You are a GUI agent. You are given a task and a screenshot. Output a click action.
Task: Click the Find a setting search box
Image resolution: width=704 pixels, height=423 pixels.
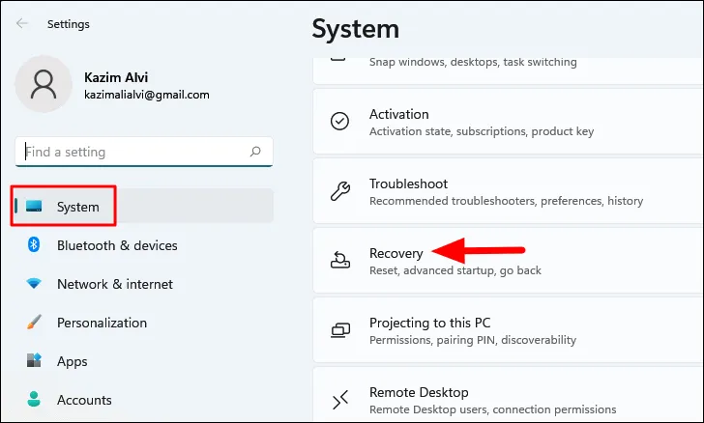[135, 152]
